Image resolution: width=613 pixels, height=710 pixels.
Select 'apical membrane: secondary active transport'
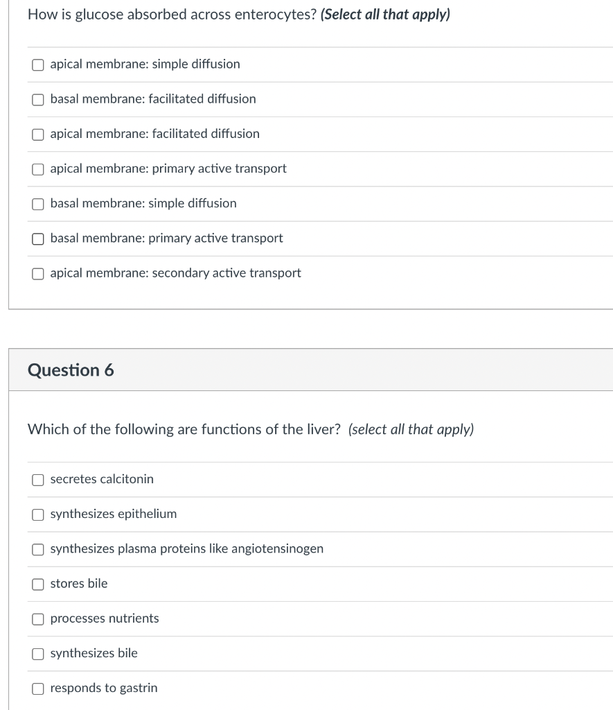coord(37,273)
